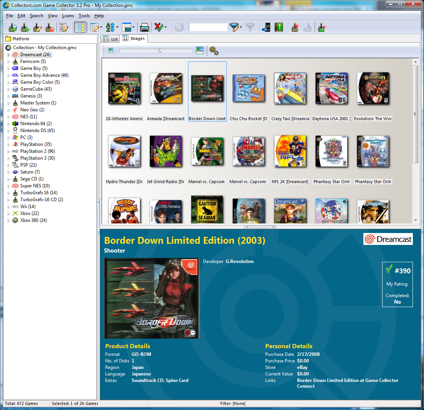Click the large thumbnail size icon
Screen dimensions: 424x410
pos(200,50)
